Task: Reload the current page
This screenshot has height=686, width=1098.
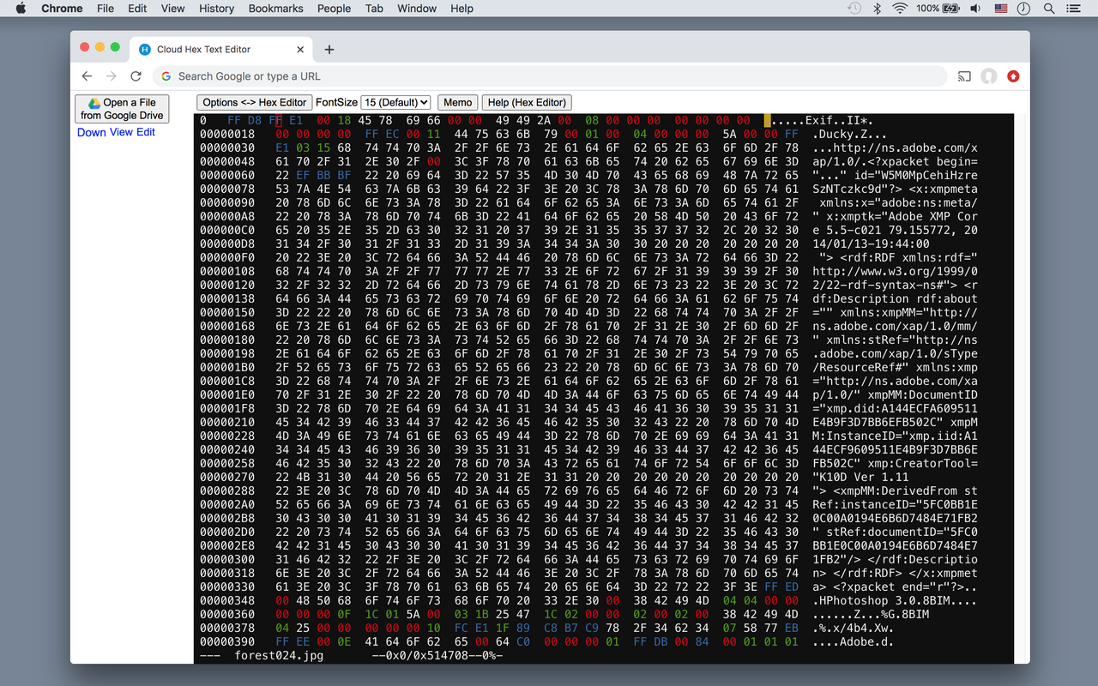Action: pyautogui.click(x=136, y=75)
